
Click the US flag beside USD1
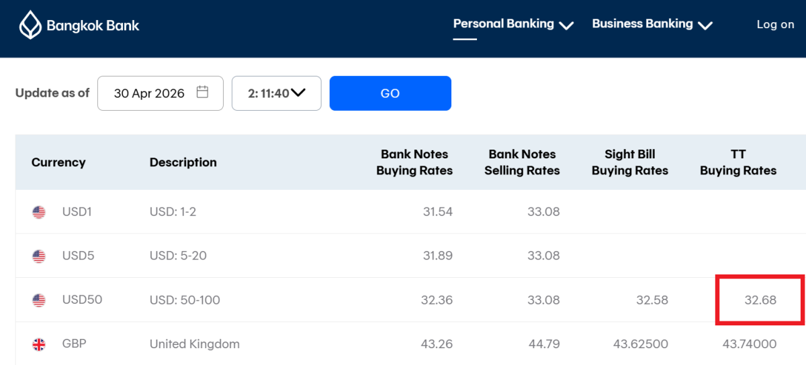pos(39,212)
